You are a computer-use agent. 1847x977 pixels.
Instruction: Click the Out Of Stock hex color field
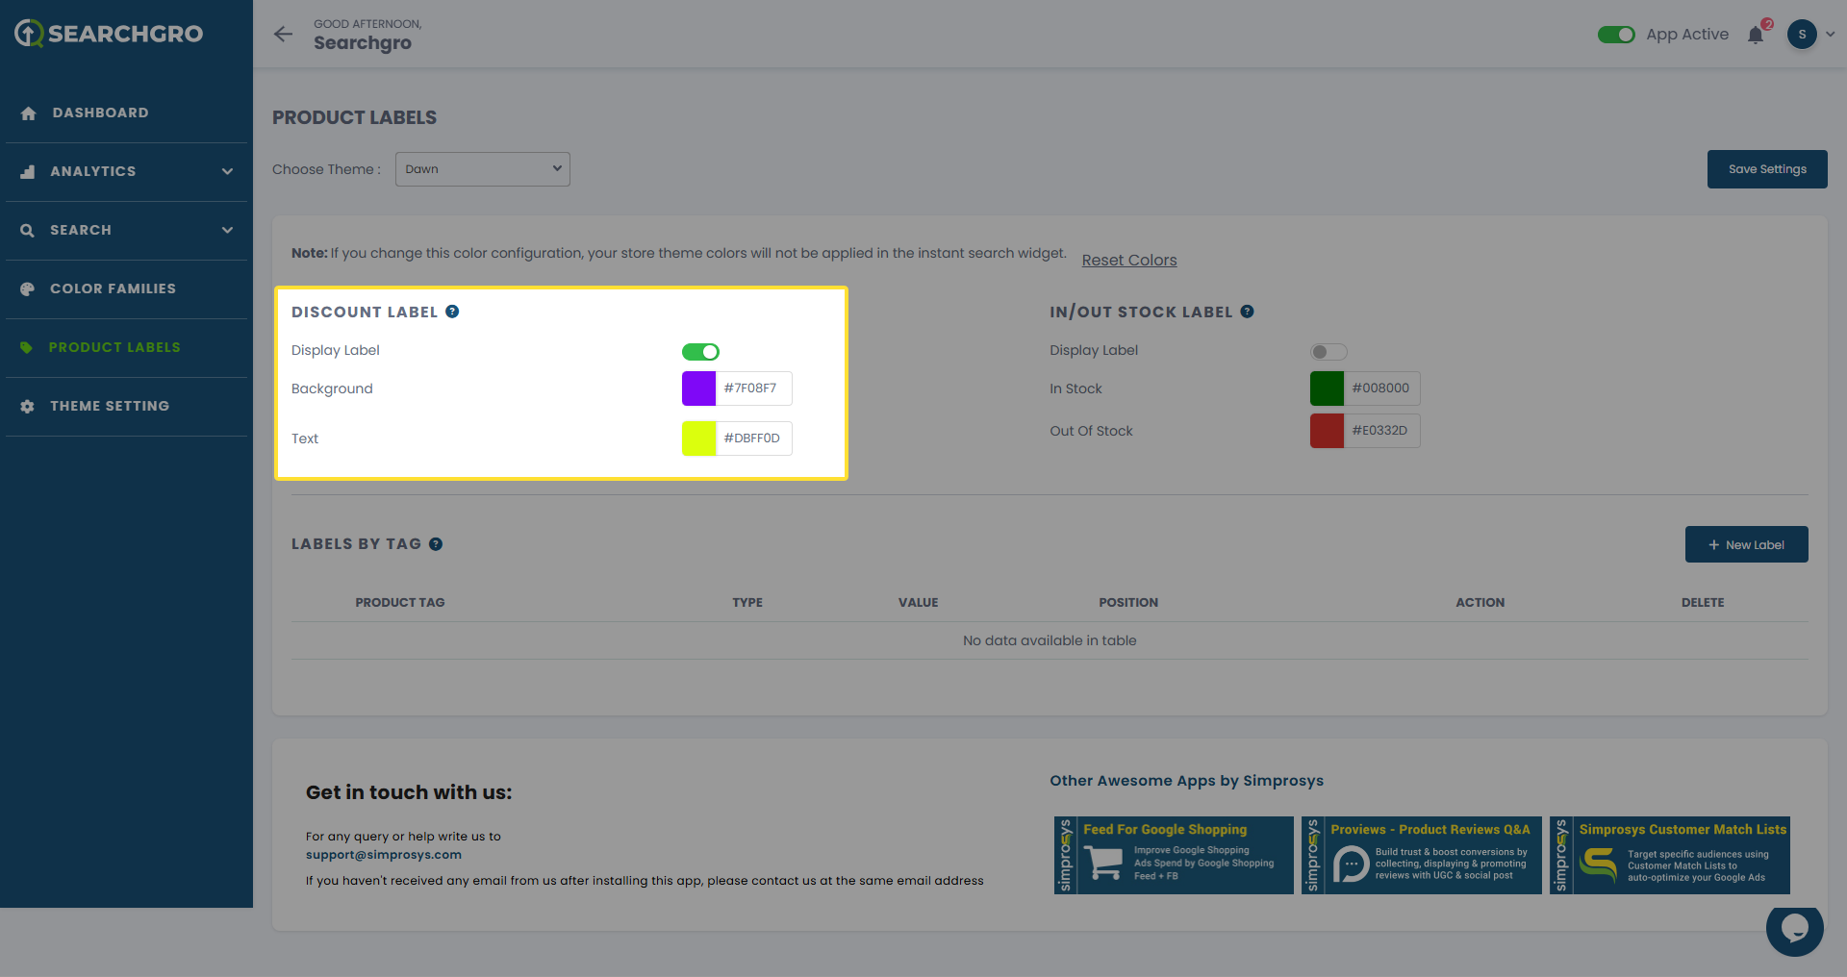(x=1380, y=431)
